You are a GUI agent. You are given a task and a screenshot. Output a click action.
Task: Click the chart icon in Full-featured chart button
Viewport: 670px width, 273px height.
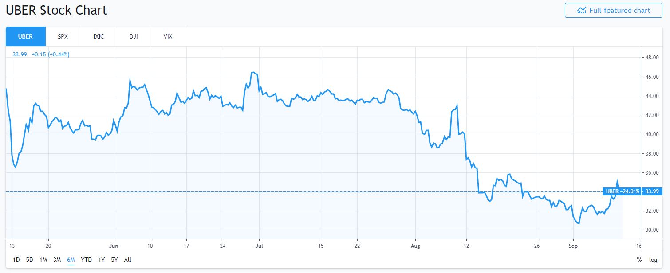click(x=581, y=10)
